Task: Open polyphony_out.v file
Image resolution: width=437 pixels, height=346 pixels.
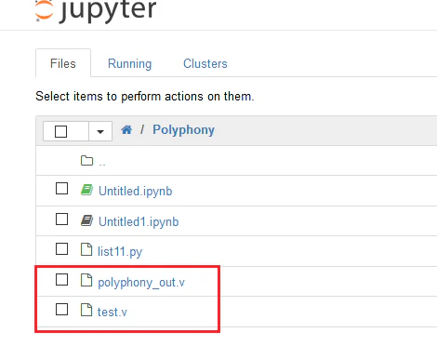Action: click(x=141, y=283)
